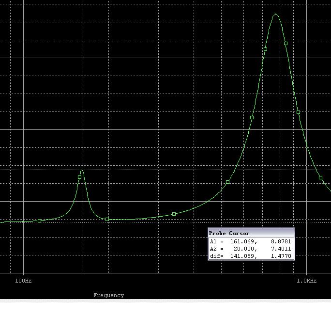Click the top of the small resonance peak
The height and width of the screenshot is (333, 331).
(82, 170)
